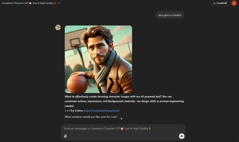Click the upload icon inside Condividi
This screenshot has width=239, height=142.
pyautogui.click(x=214, y=3)
